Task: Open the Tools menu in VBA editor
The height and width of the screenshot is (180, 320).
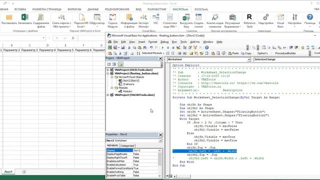Action: click(x=183, y=42)
